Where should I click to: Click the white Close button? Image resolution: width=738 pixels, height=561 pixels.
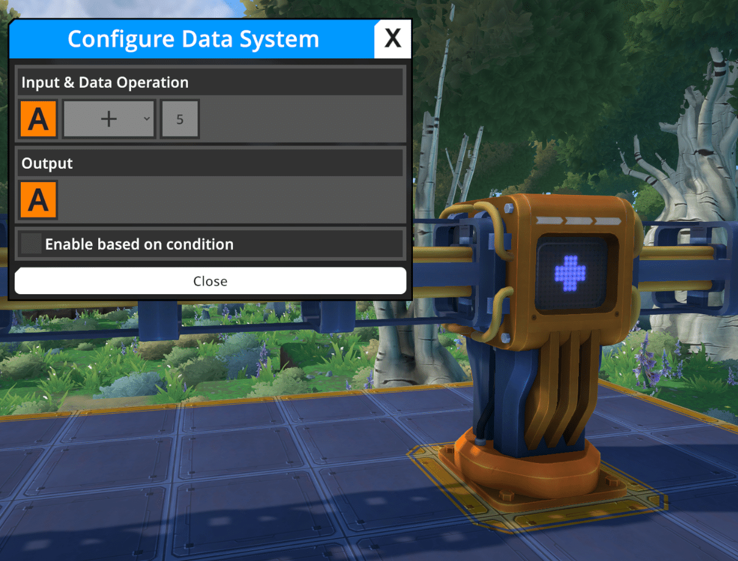coord(210,281)
